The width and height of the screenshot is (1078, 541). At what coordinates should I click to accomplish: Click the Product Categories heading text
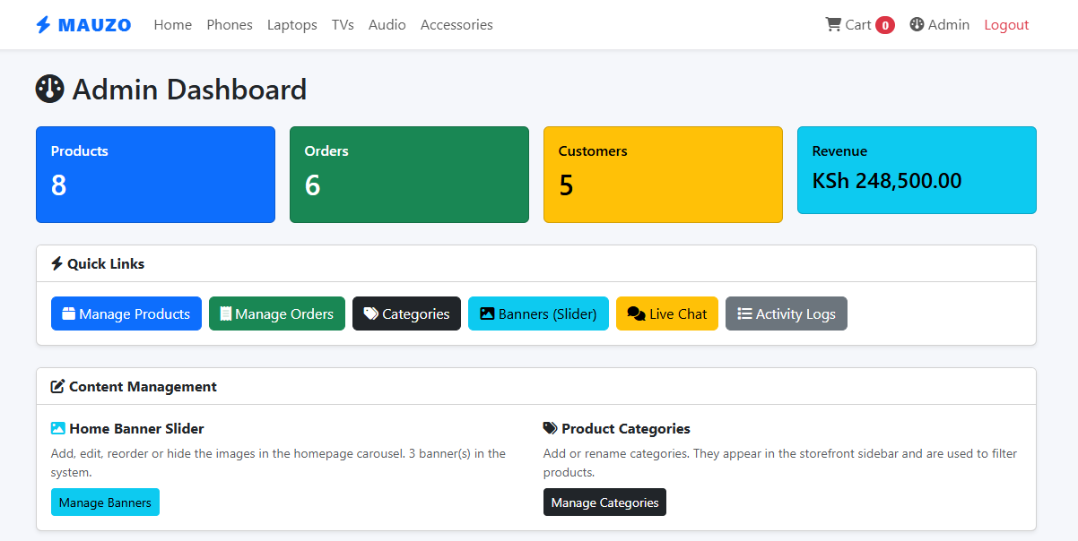tap(626, 428)
